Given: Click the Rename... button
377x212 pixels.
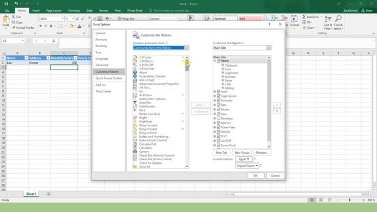Looking at the screenshot, I should (x=262, y=153).
